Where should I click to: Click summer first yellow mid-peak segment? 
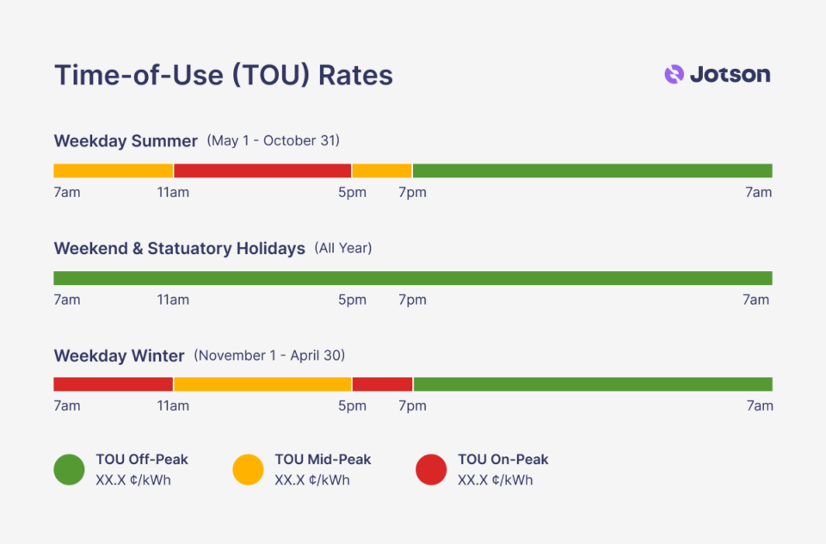click(114, 170)
